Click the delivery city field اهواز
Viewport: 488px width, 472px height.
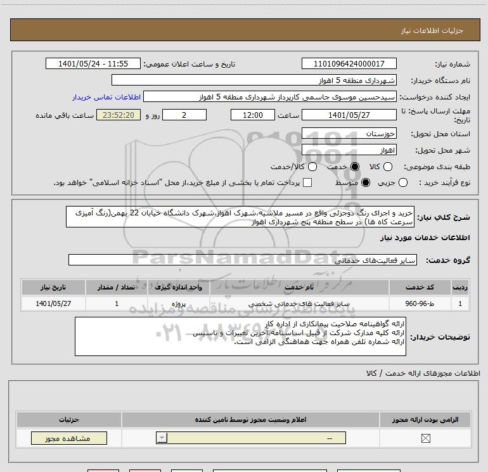pos(349,150)
